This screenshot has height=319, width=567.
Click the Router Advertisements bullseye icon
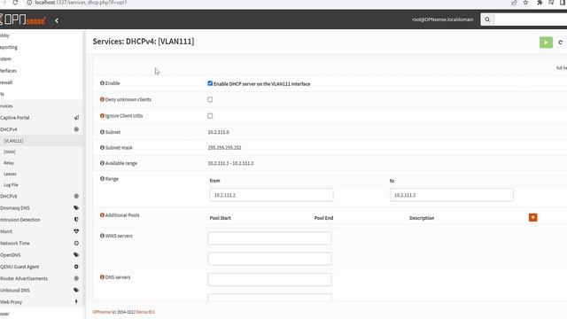(76, 278)
